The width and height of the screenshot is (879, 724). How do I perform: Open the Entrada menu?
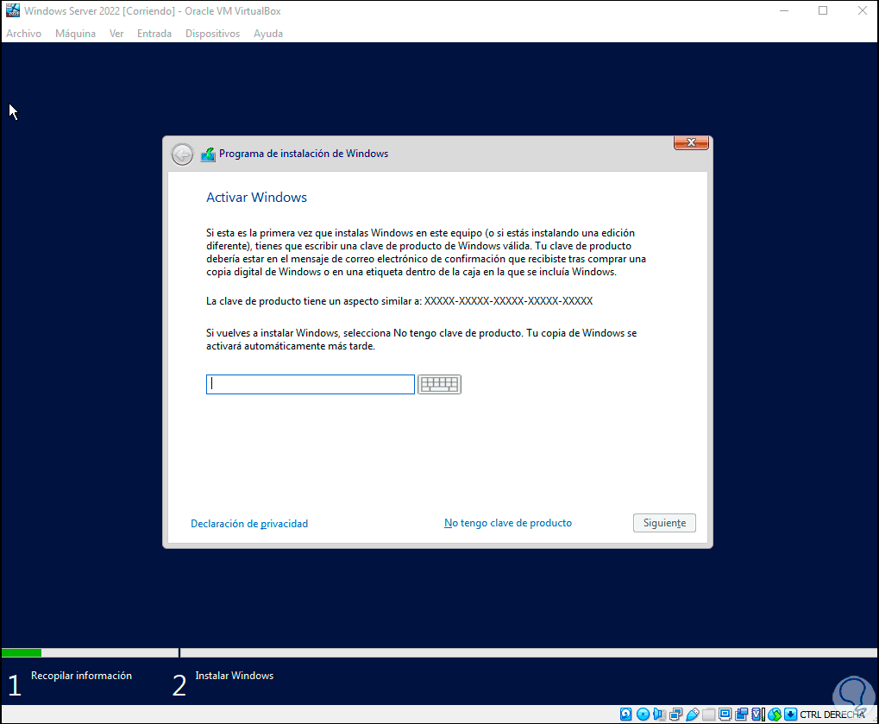(x=154, y=34)
